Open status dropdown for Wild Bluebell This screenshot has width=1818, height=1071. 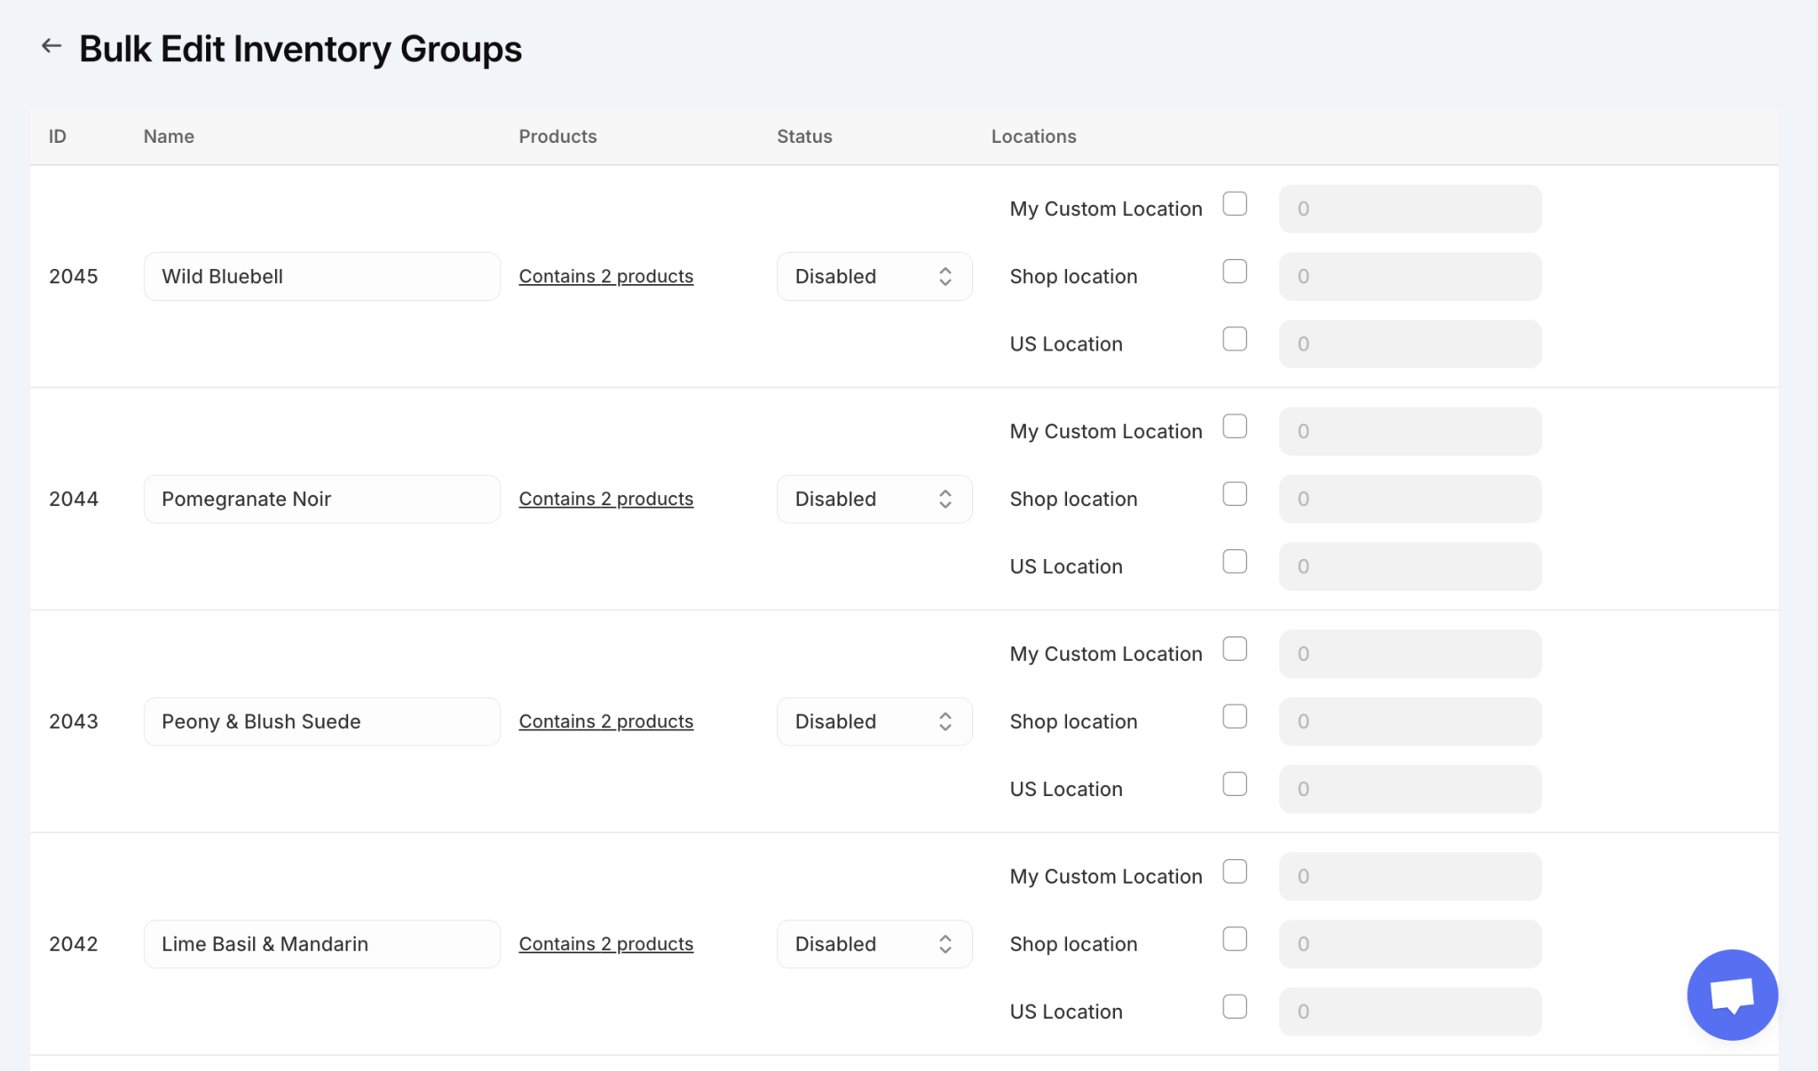click(874, 277)
